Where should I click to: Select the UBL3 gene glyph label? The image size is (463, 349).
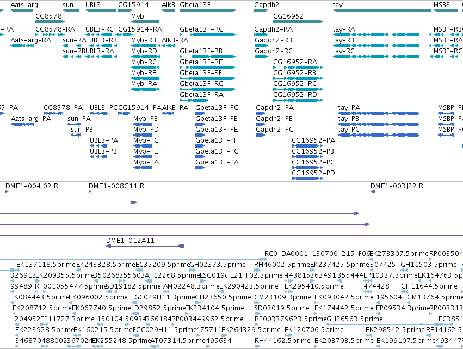[x=92, y=5]
